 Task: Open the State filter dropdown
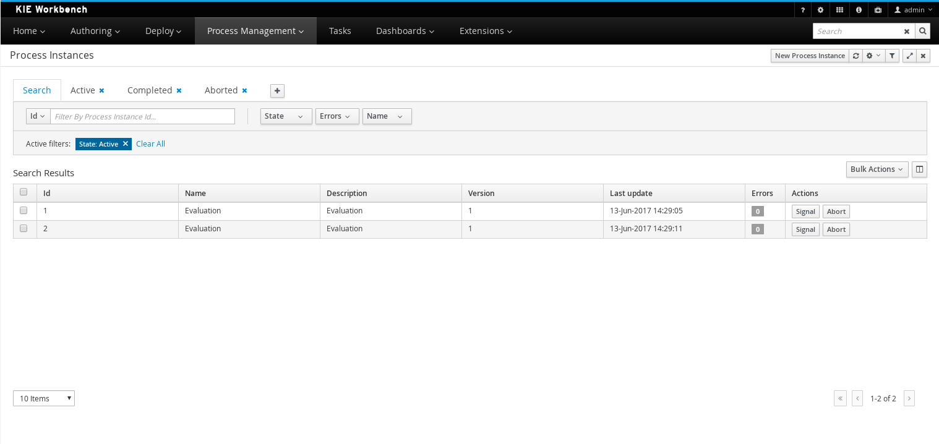tap(286, 116)
